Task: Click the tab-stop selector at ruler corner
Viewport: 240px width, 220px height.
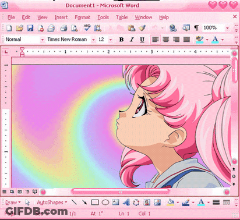Action: (x=6, y=52)
